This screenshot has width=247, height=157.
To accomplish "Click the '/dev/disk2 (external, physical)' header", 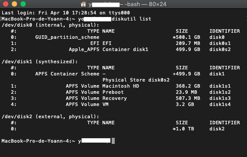I will click(51, 116).
